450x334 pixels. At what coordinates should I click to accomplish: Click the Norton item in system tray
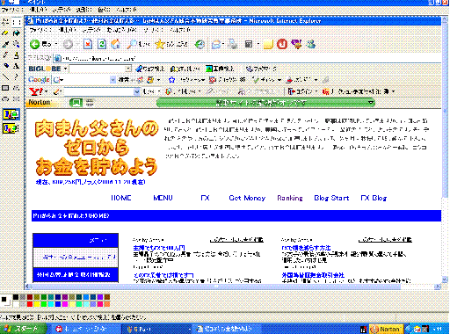click(386, 330)
